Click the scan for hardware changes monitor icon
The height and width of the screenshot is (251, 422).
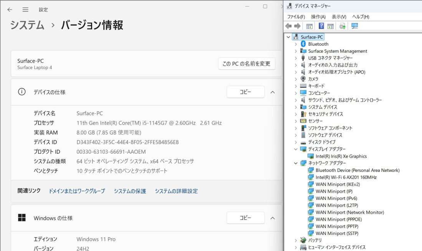355,26
